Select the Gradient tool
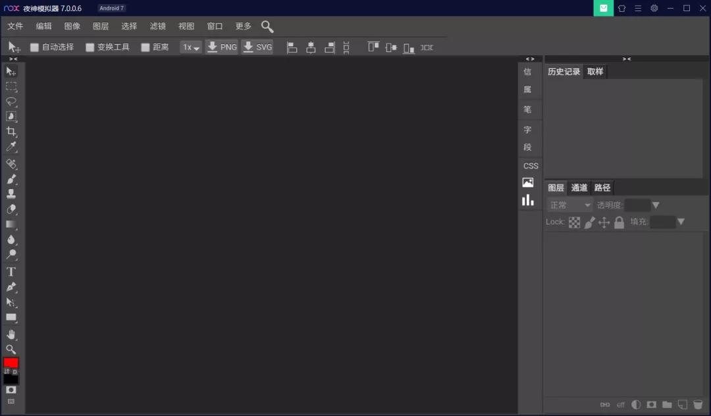 pyautogui.click(x=11, y=224)
